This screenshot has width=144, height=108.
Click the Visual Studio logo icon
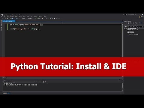(x=2, y=15)
